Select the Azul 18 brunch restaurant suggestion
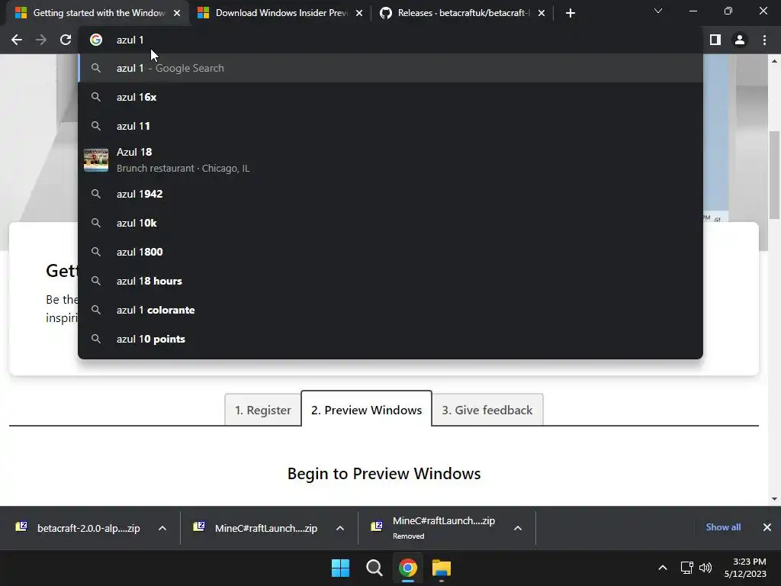This screenshot has height=586, width=781. click(x=390, y=160)
